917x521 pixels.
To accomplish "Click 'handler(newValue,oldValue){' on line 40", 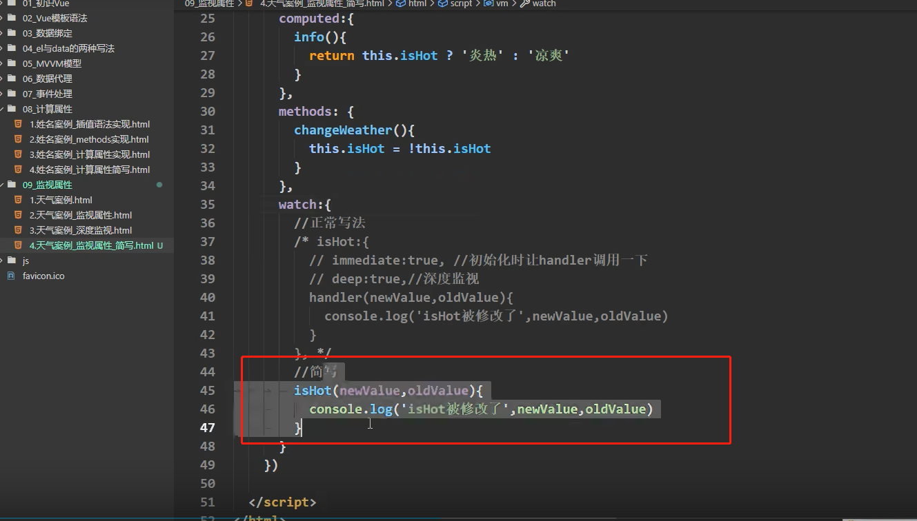I will pyautogui.click(x=411, y=298).
